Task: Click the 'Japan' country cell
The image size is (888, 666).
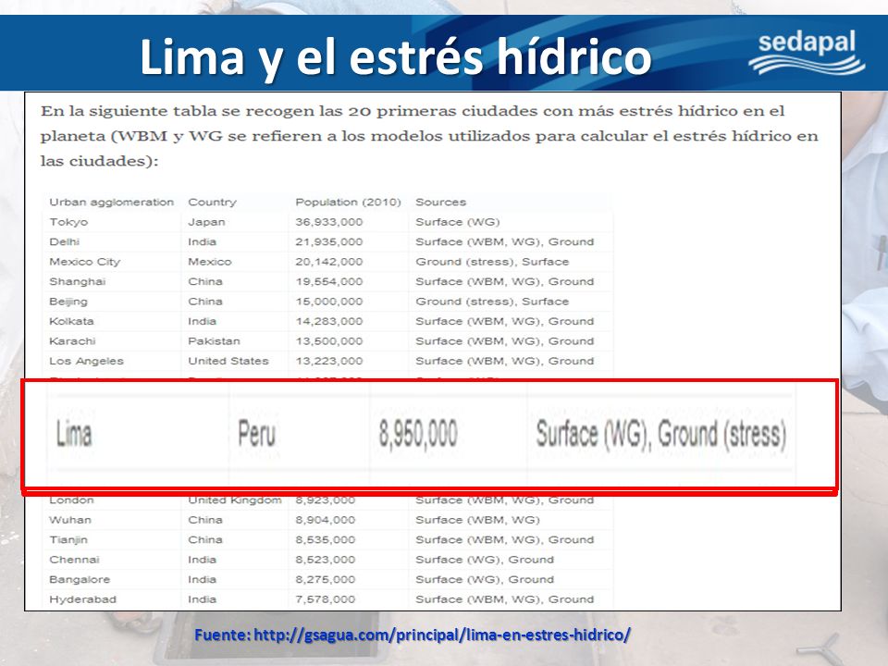Action: tap(206, 222)
